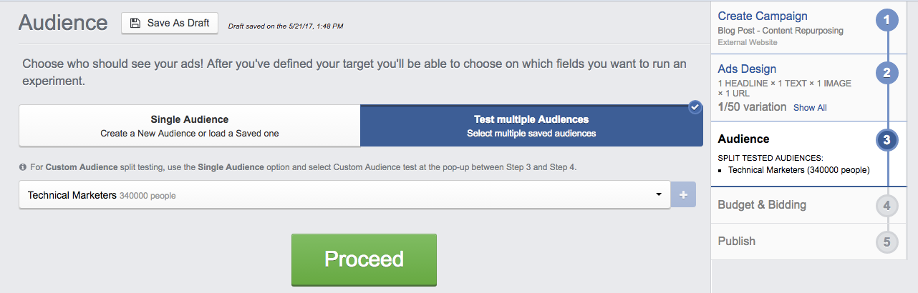
Task: Click the info icon beside Custom Audience note
Action: [23, 167]
